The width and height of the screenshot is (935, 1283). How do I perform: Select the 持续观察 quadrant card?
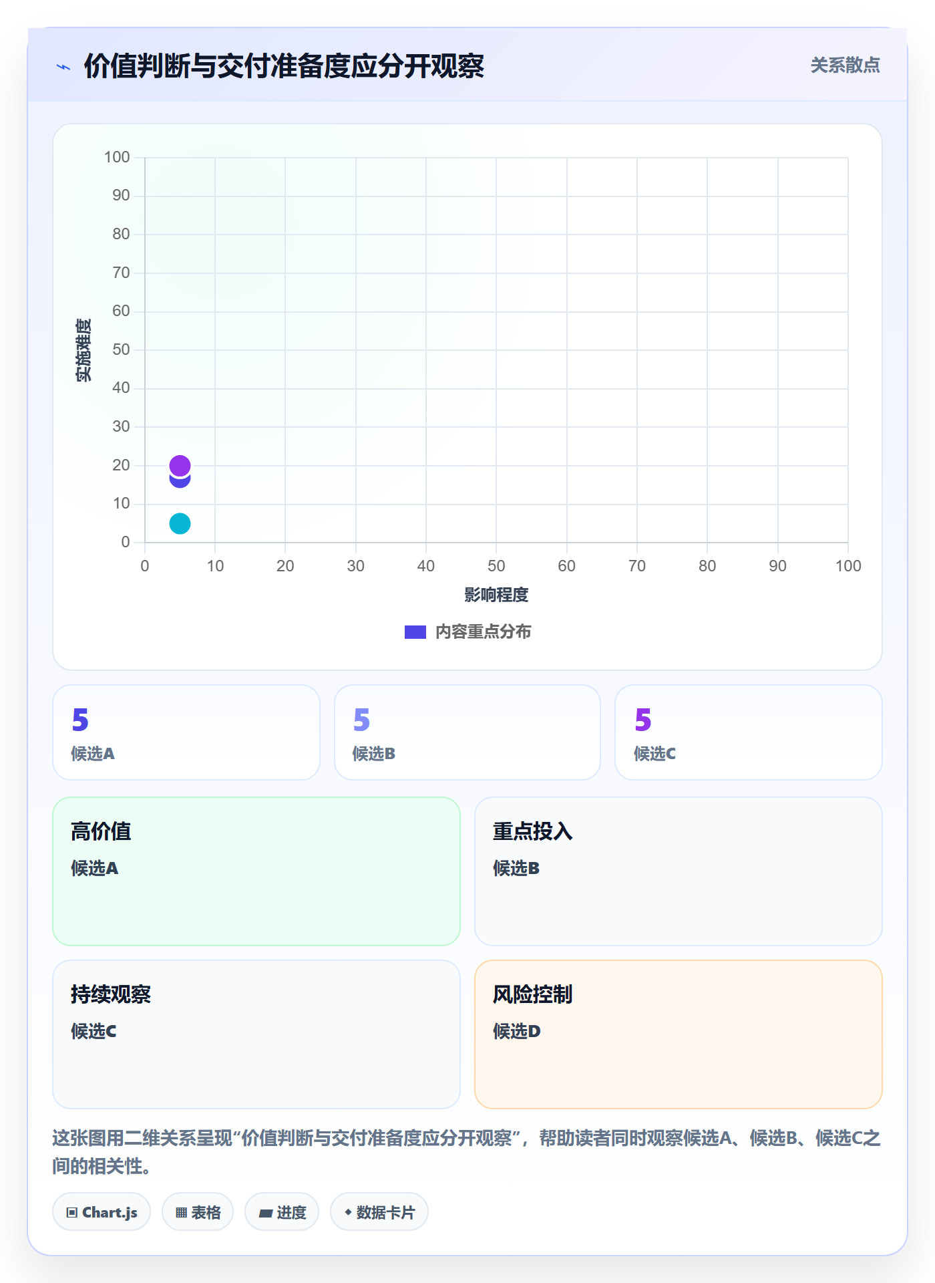point(256,1034)
